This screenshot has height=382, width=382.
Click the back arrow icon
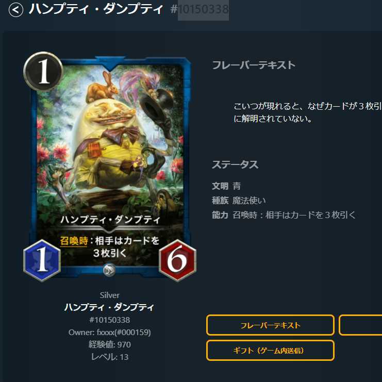pyautogui.click(x=16, y=10)
